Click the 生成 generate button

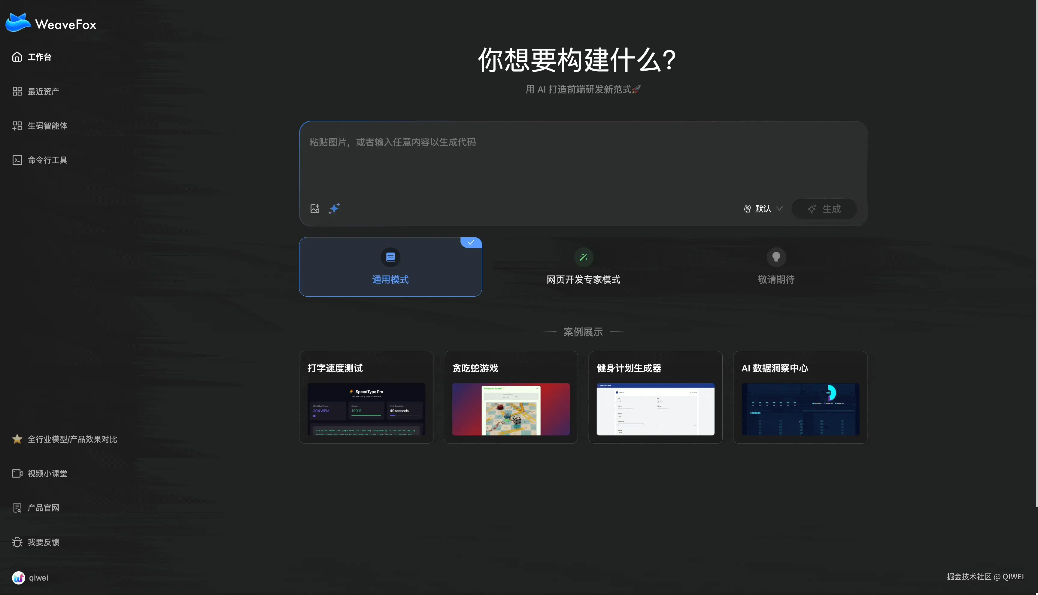(x=824, y=209)
